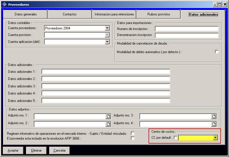Click the Eliminar button
Viewport: 229px width, 157px height.
coord(36,150)
